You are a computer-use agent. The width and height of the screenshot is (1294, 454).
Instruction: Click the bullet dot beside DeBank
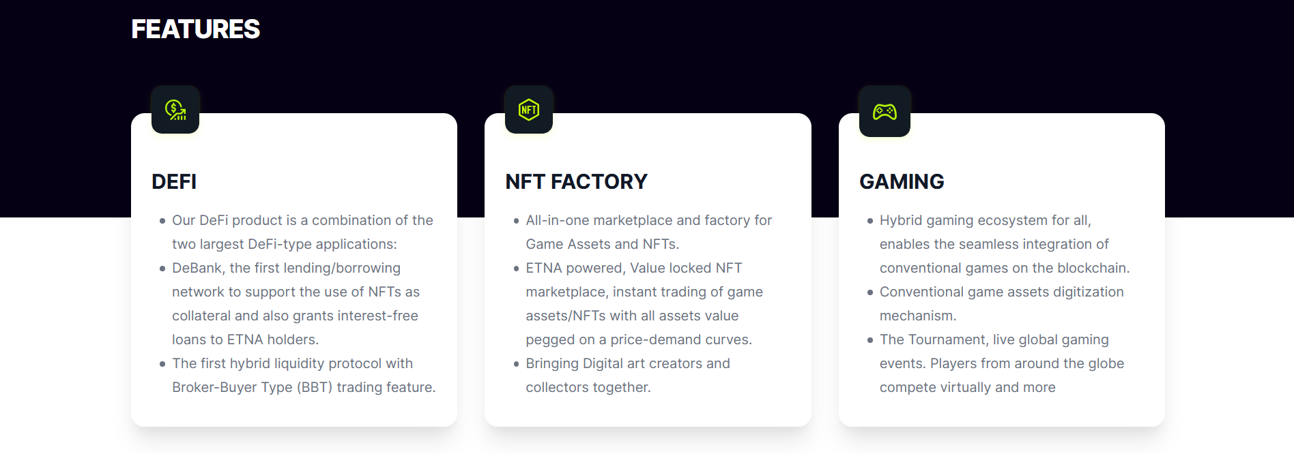(x=162, y=269)
